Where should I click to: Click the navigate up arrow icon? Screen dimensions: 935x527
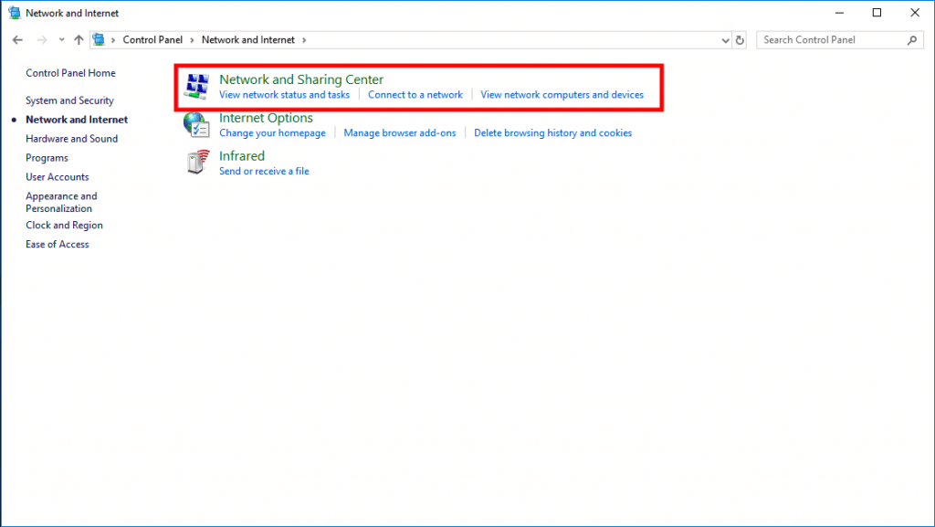[79, 39]
